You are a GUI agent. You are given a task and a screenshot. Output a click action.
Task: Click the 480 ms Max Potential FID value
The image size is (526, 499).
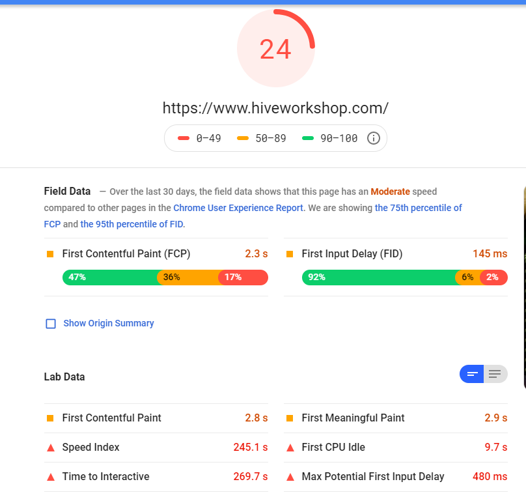pos(490,476)
